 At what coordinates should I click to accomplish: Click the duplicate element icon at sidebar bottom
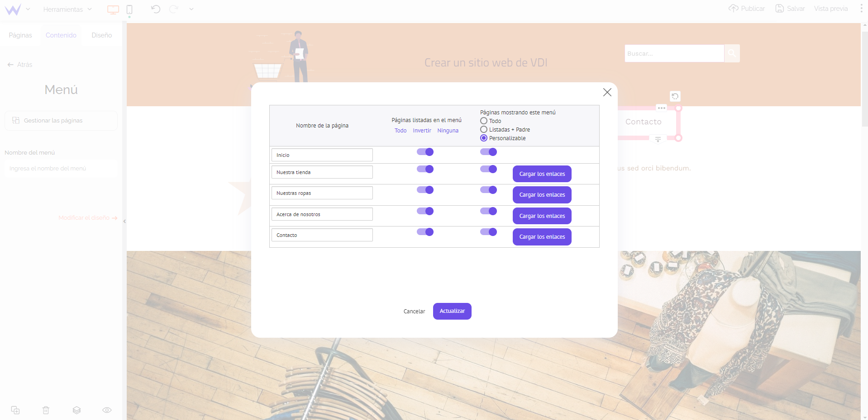tap(15, 410)
